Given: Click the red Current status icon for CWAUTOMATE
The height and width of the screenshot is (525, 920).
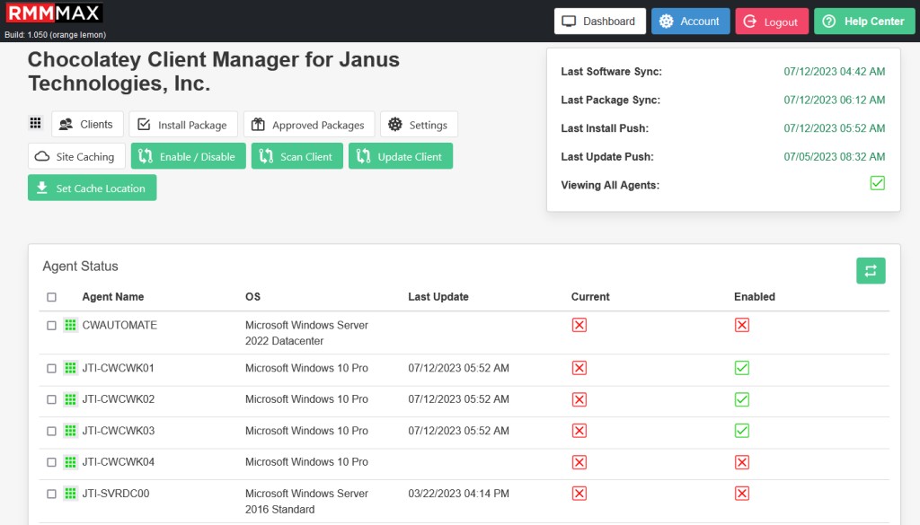Looking at the screenshot, I should click(579, 325).
